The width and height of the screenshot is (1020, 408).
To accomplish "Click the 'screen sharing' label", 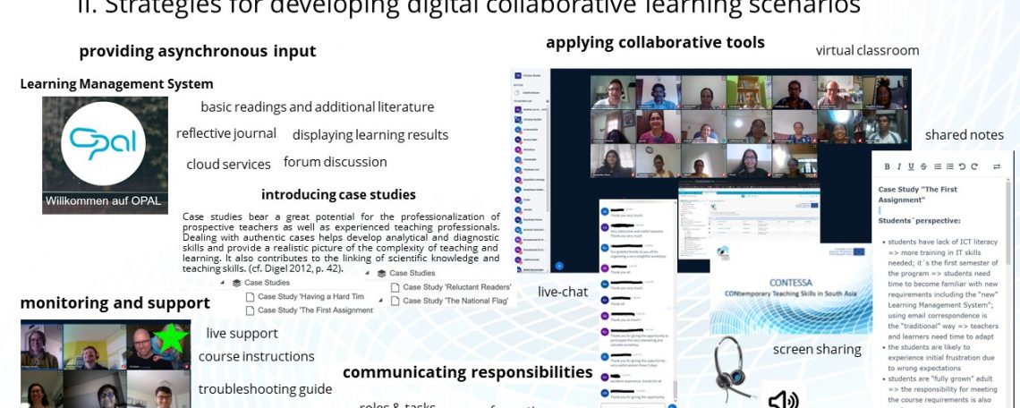I will [x=816, y=350].
